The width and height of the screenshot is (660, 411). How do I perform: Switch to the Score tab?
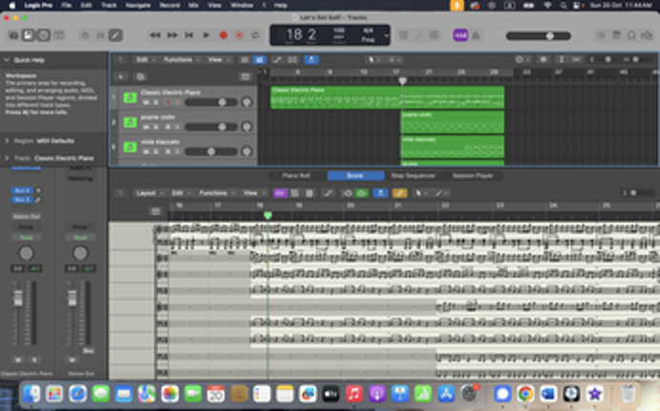click(355, 176)
